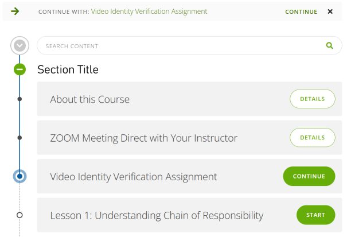Open the About this Course item

point(90,99)
